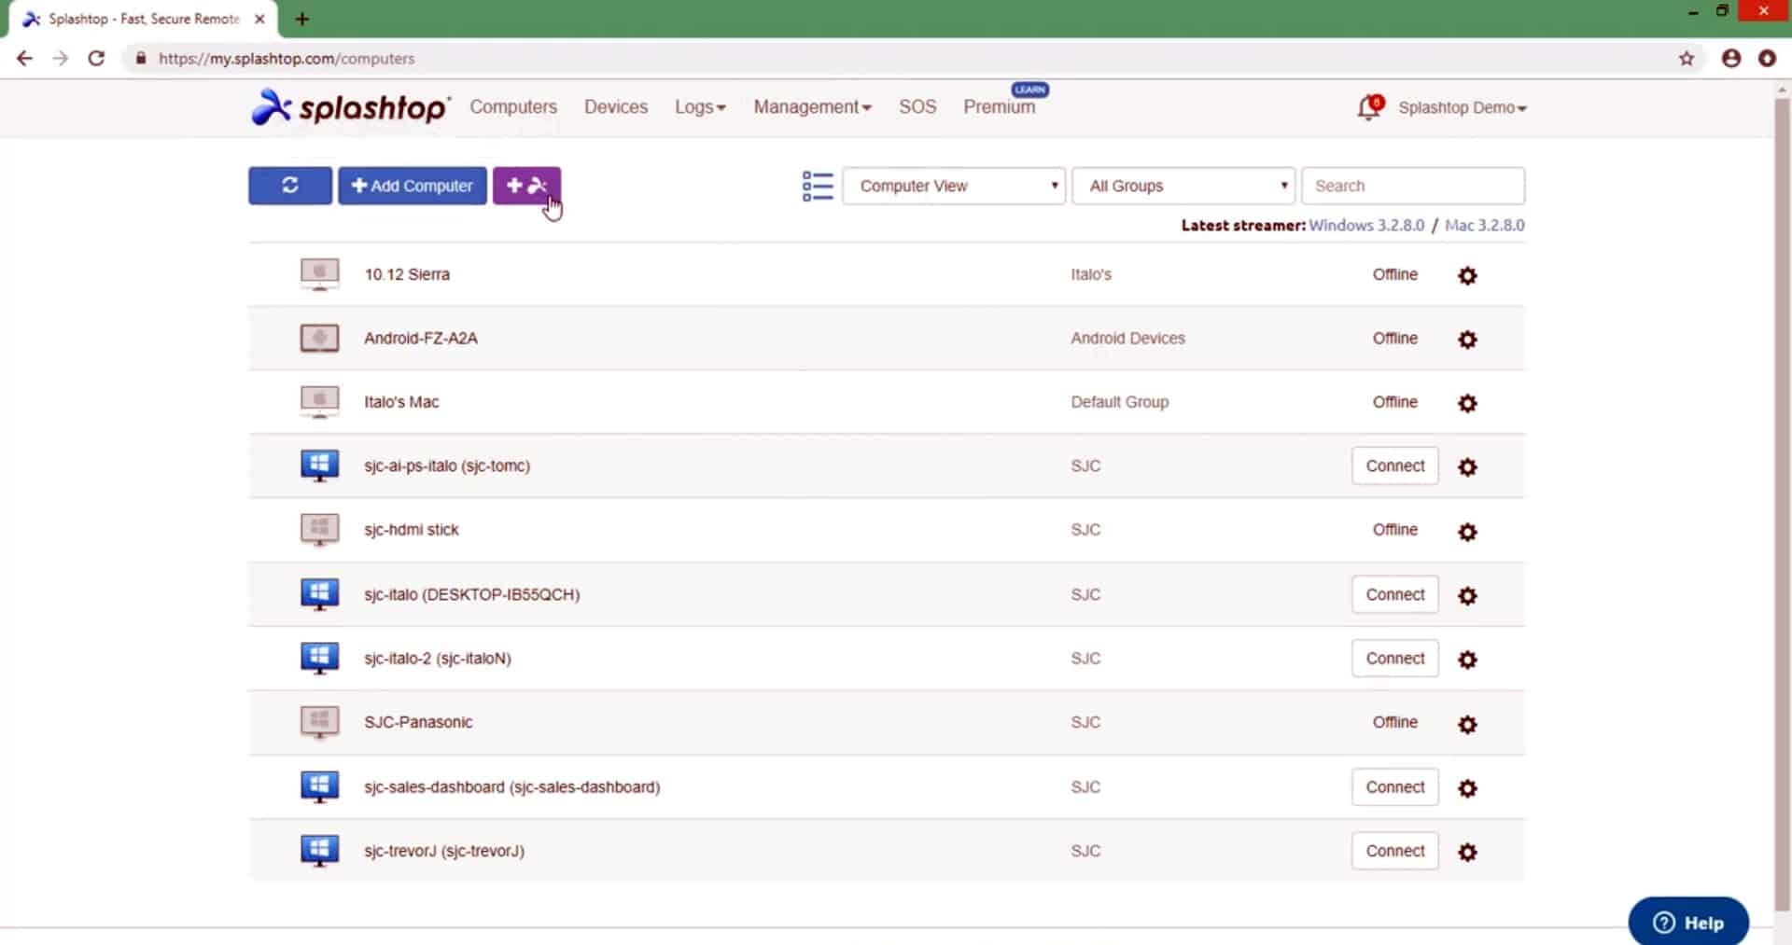Click the Splashtop logo
The width and height of the screenshot is (1792, 945).
351,107
